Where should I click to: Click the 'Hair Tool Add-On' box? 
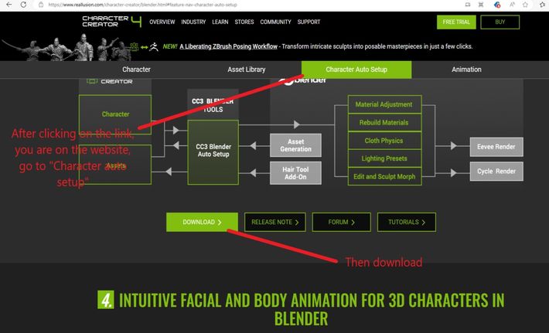(295, 173)
